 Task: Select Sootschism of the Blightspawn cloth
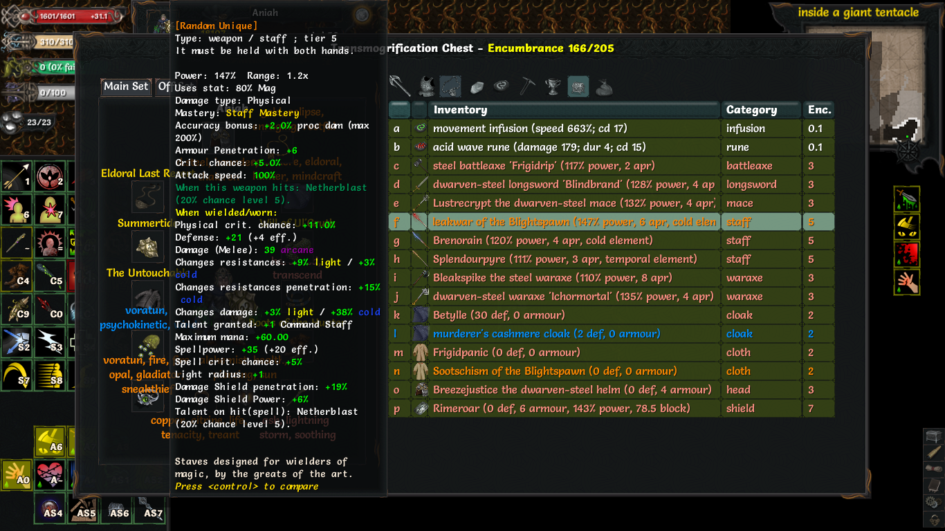click(612, 371)
